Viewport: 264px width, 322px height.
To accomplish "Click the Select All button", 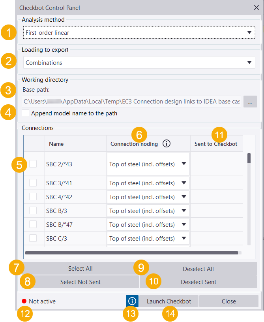I will coord(80,268).
